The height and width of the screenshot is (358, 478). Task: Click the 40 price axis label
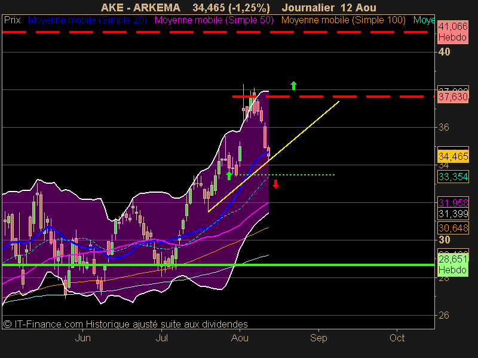(x=444, y=52)
